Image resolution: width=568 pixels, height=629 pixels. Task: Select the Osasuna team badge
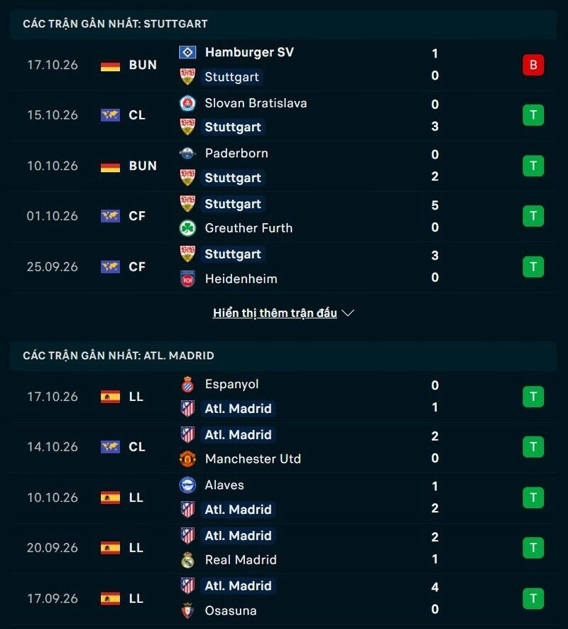point(187,611)
